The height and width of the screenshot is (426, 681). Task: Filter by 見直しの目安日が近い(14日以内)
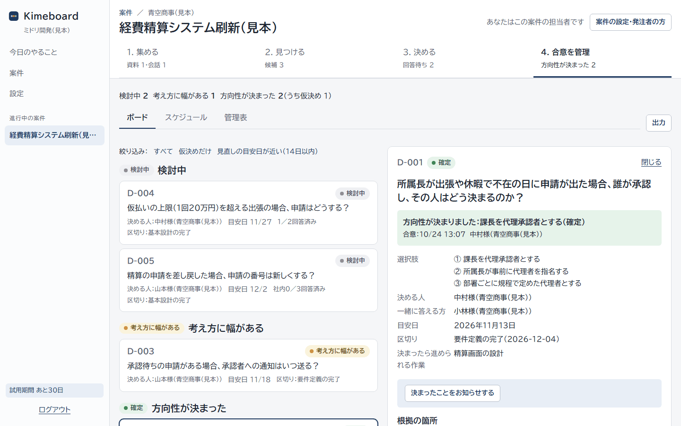pos(267,151)
